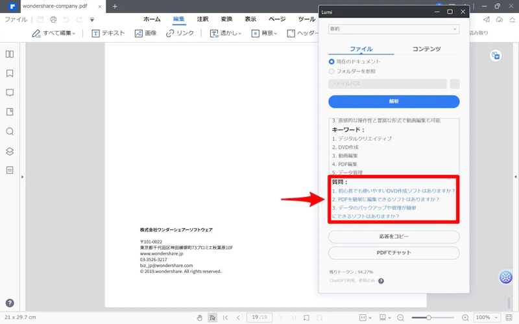519x324 pixels.
Task: Click the browse ellipsis button beside file path
Action: (455, 84)
